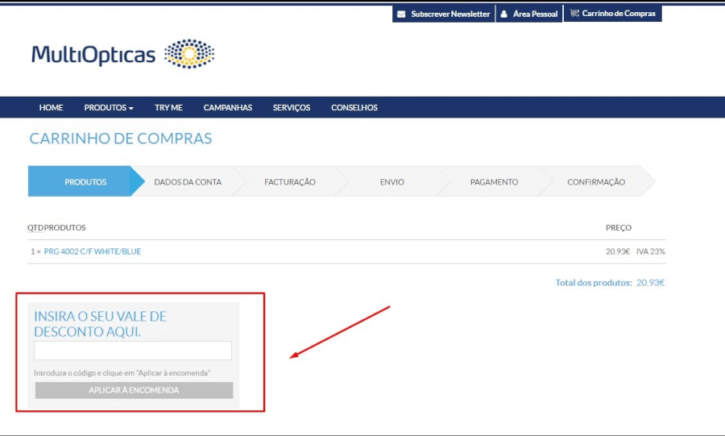Click the MultiOpticas wordmark text
This screenshot has width=725, height=436.
point(93,55)
